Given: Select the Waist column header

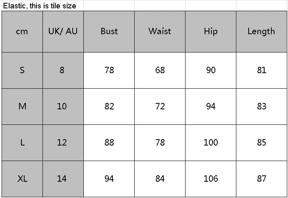Looking at the screenshot, I should (x=160, y=31).
